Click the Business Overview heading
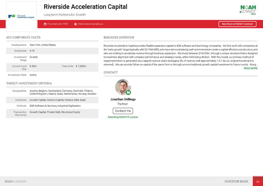The height and width of the screenshot is (186, 263). [x=119, y=38]
